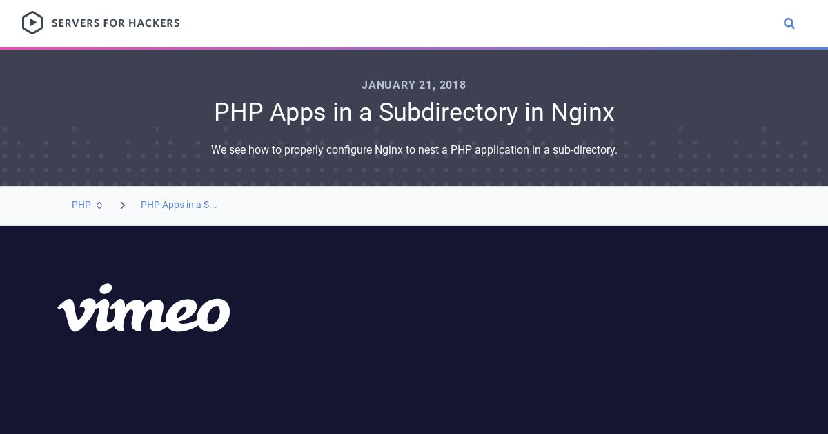Screen dimensions: 828x434
Task: Open the 'PHP Apps in a S...' breadcrumb link
Action: tap(179, 205)
